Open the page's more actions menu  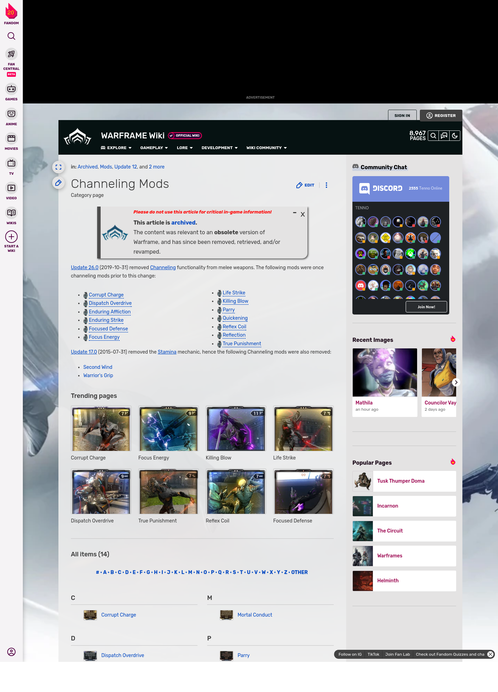[326, 185]
